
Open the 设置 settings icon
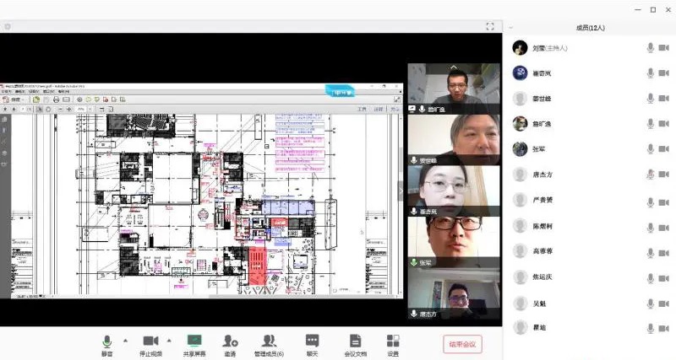[393, 341]
